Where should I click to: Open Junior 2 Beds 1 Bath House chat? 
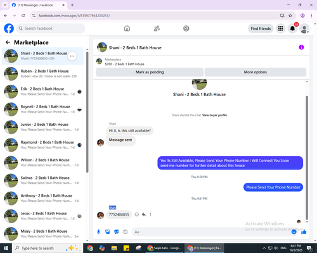point(42,127)
